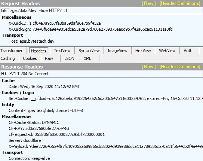The image size is (203, 161).
Task: Open the SyntaxView tab
Action: tap(89, 51)
